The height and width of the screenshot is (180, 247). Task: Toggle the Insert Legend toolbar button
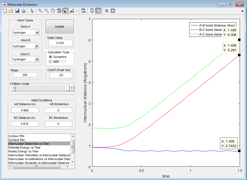(98, 11)
